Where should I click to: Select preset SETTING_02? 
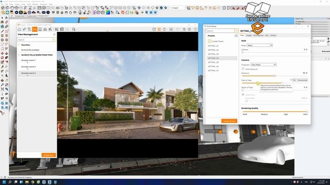(213, 50)
